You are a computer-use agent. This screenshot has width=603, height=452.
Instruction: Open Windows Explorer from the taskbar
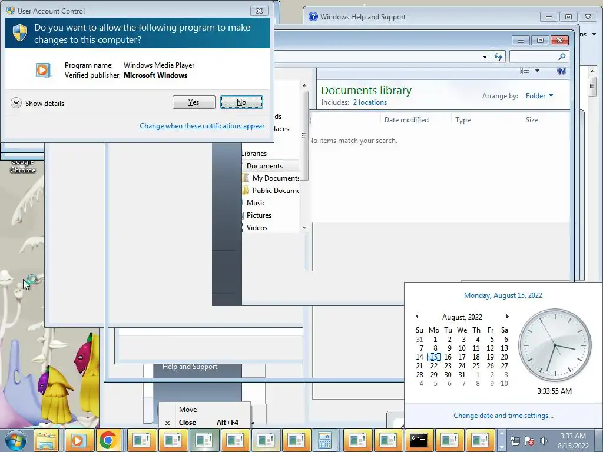coord(47,440)
